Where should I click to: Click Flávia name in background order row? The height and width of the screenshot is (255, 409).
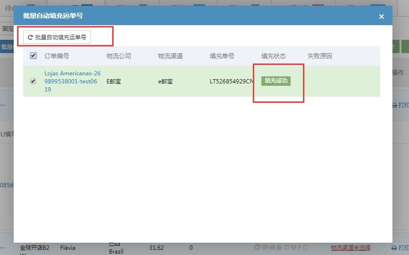point(68,247)
